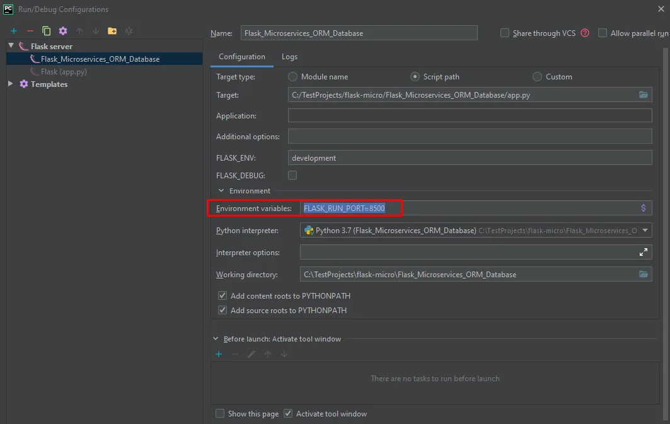Image resolution: width=670 pixels, height=424 pixels.
Task: Collapse the Environment section
Action: coord(221,191)
